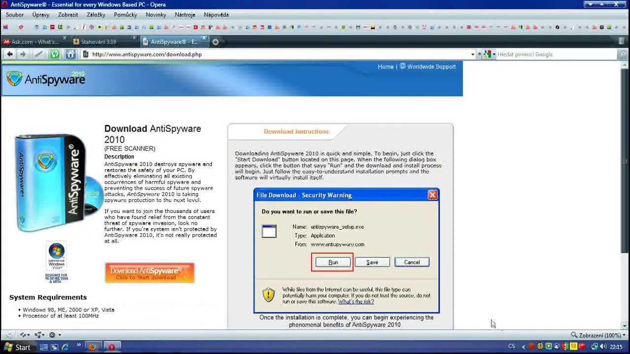Close the File Download security warning dialog
This screenshot has width=630, height=354.
432,195
